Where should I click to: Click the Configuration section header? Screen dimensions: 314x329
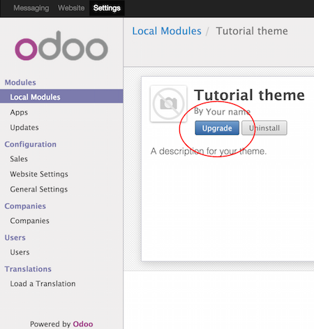pos(31,145)
